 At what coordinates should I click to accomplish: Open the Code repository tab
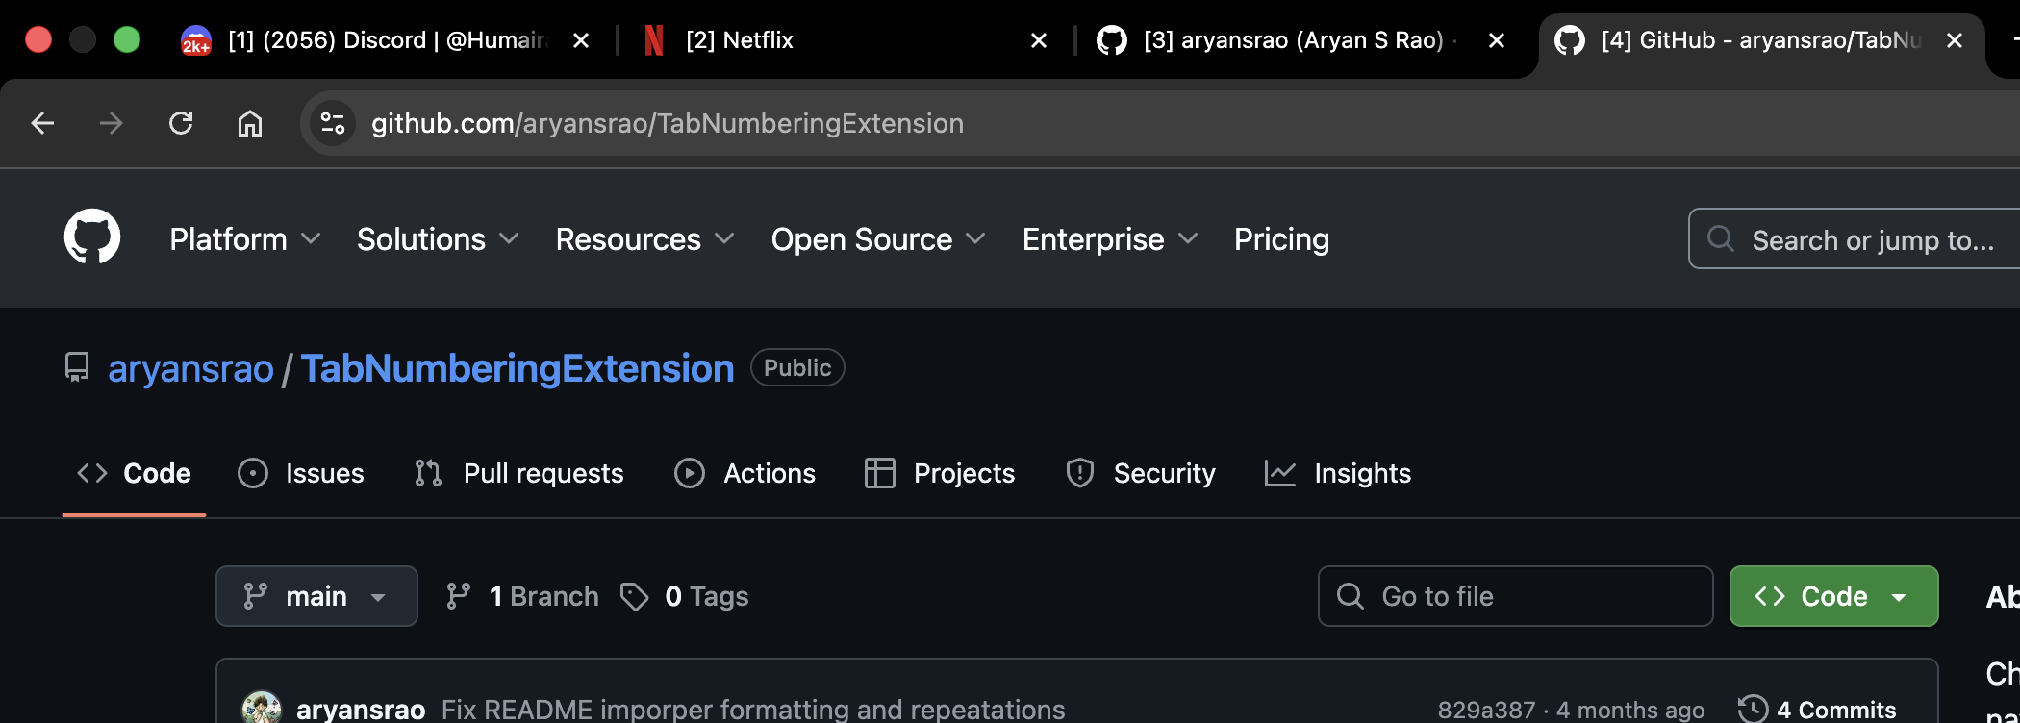135,473
